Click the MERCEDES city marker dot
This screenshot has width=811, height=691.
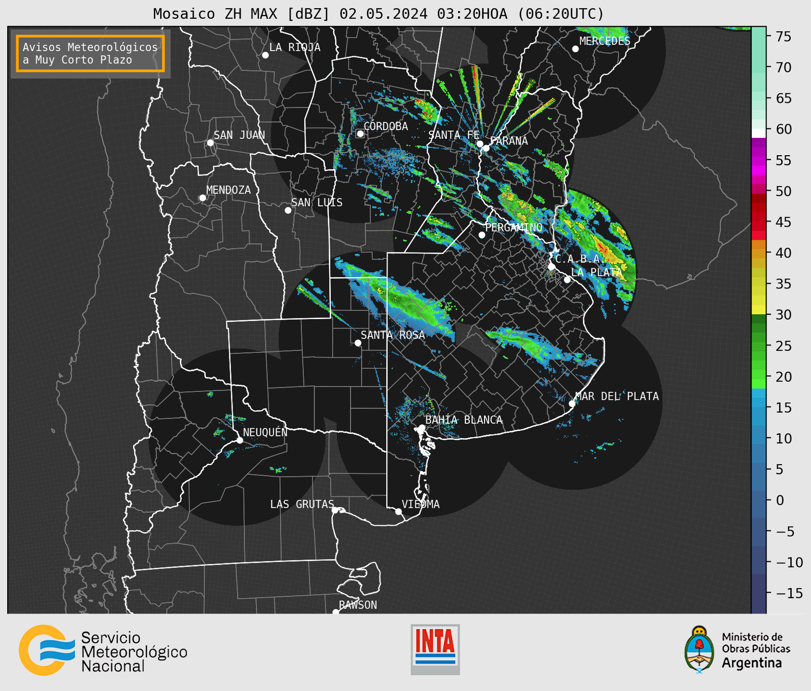pos(575,49)
